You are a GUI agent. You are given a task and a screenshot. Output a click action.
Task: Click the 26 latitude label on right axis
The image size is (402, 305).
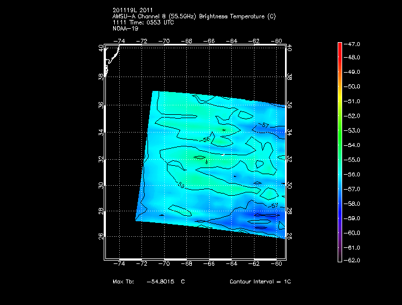click(290, 236)
